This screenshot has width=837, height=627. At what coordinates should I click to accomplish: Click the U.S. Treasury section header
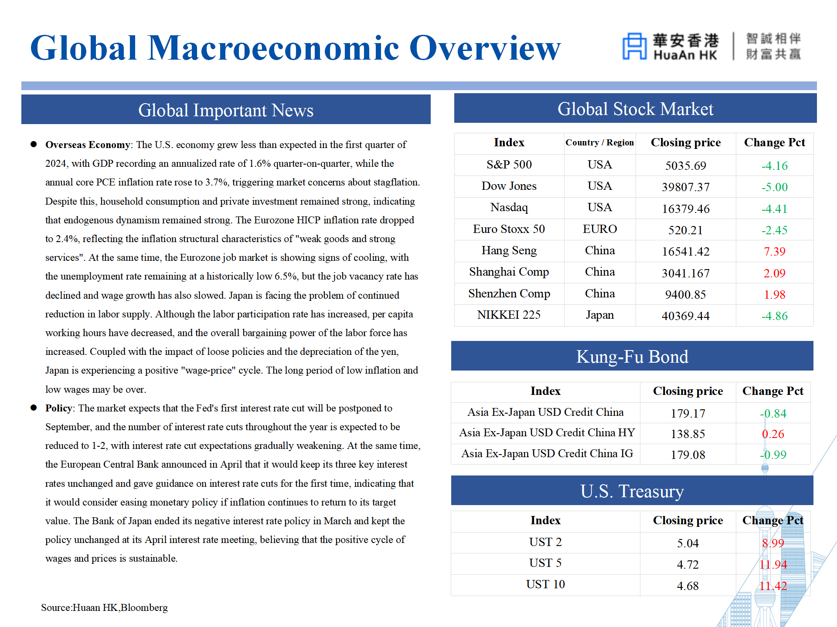point(632,491)
